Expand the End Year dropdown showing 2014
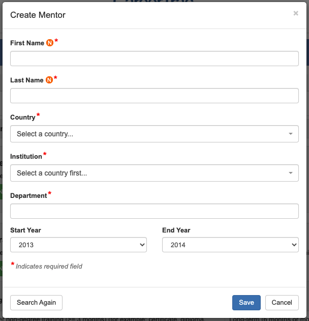The width and height of the screenshot is (309, 321). pyautogui.click(x=230, y=245)
